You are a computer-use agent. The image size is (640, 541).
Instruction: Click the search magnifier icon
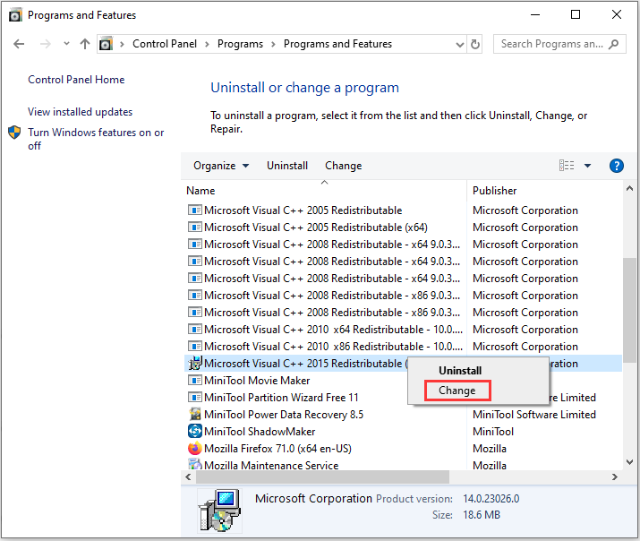(613, 44)
